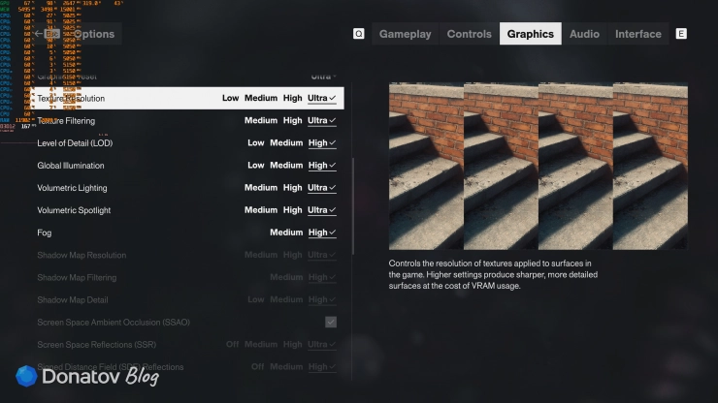The height and width of the screenshot is (403, 718).
Task: Set Screen Space Reflections to Ultra
Action: coord(321,345)
